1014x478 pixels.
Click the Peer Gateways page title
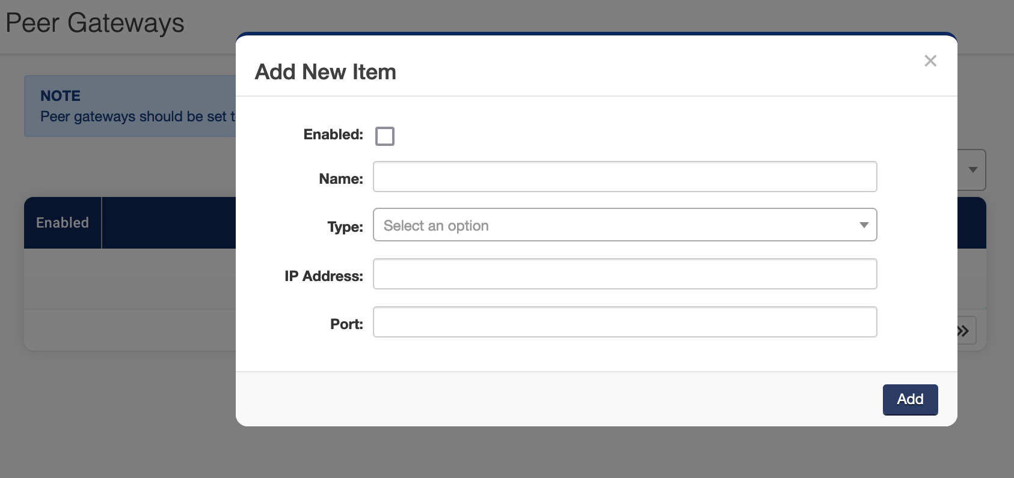[95, 23]
